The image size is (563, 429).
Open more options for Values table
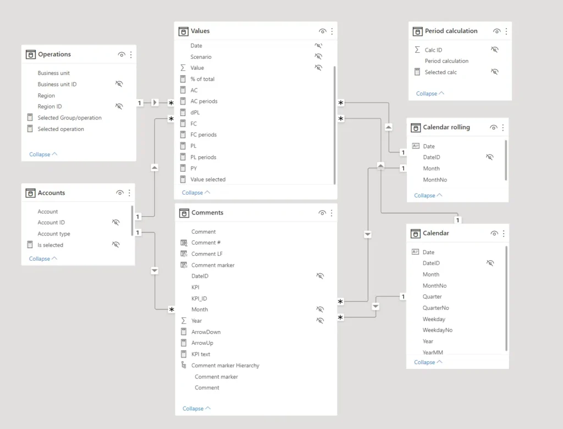[x=332, y=31]
